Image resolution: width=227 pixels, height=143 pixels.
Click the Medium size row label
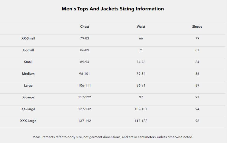pos(28,74)
